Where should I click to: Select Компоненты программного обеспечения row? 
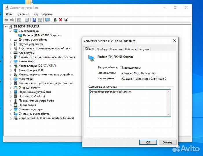[x=47, y=57]
